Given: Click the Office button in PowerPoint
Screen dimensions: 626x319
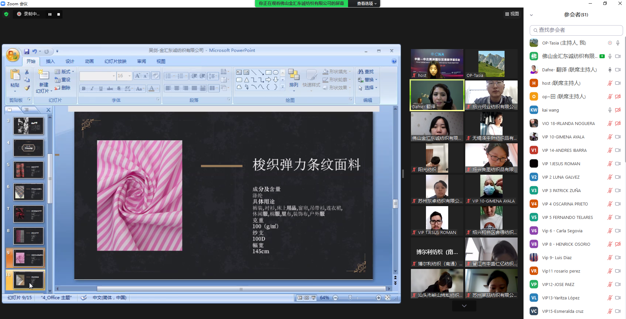Looking at the screenshot, I should [13, 55].
